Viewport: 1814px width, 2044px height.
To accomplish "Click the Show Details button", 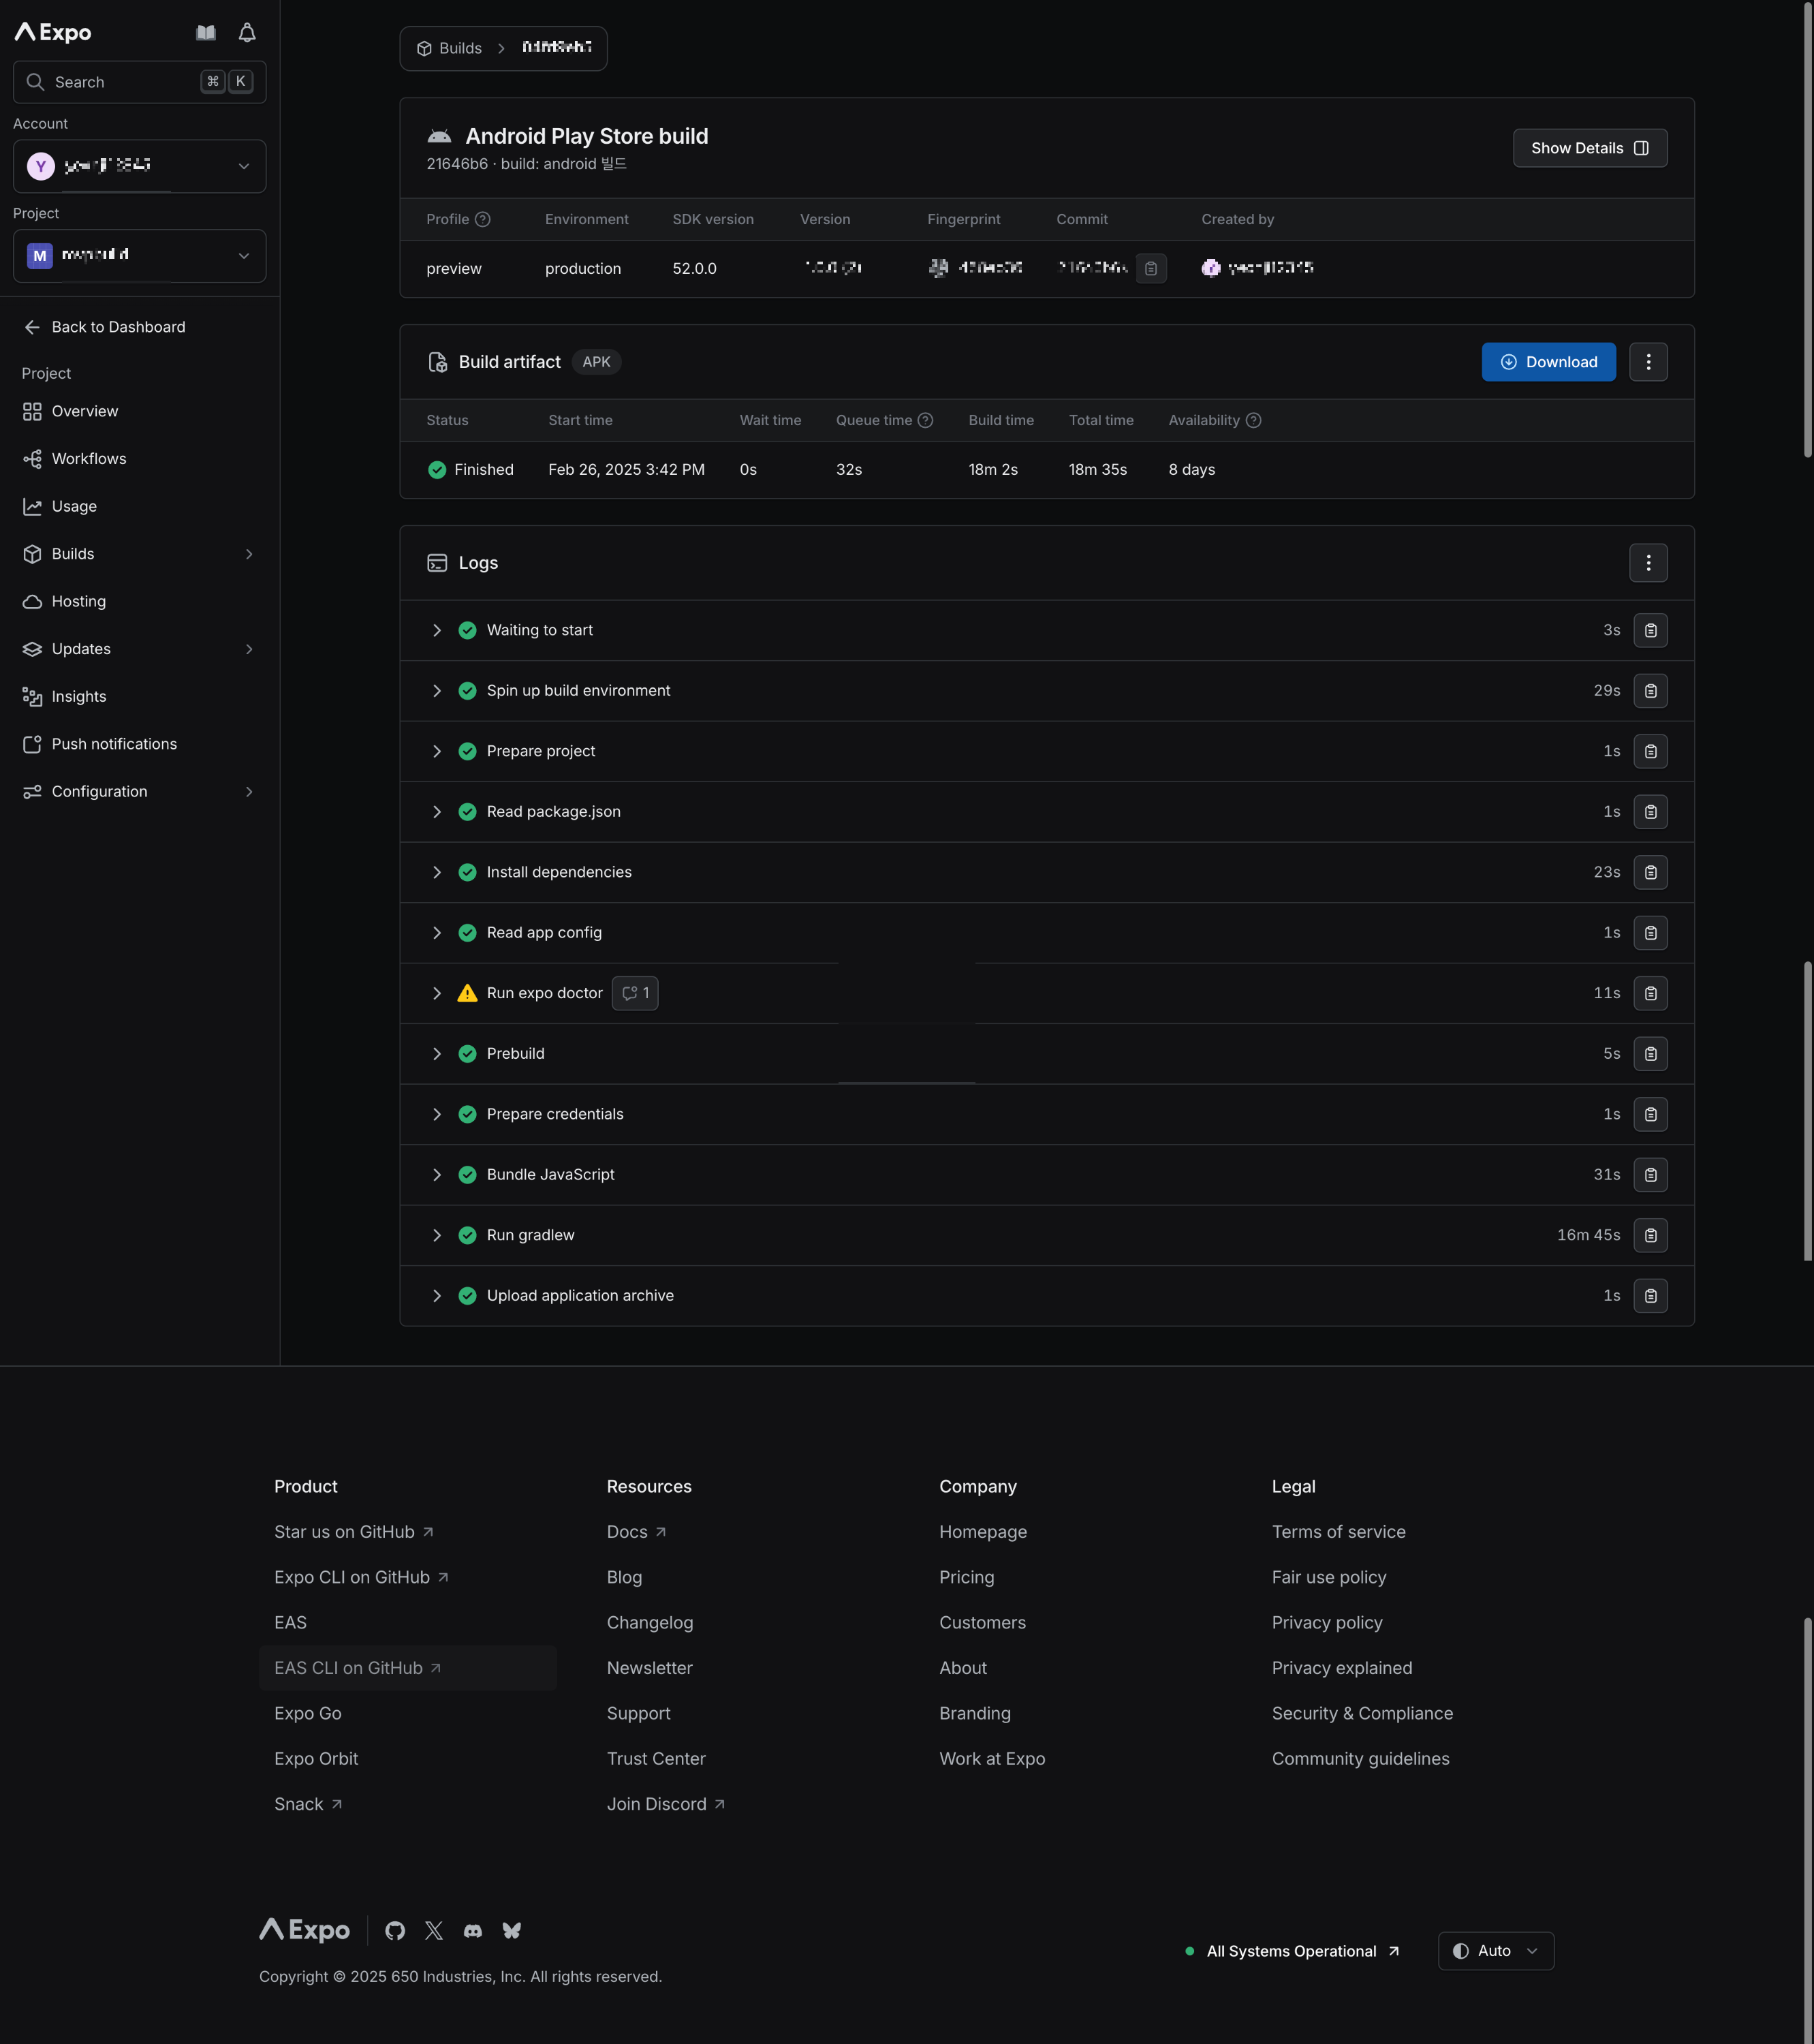I will [1590, 148].
